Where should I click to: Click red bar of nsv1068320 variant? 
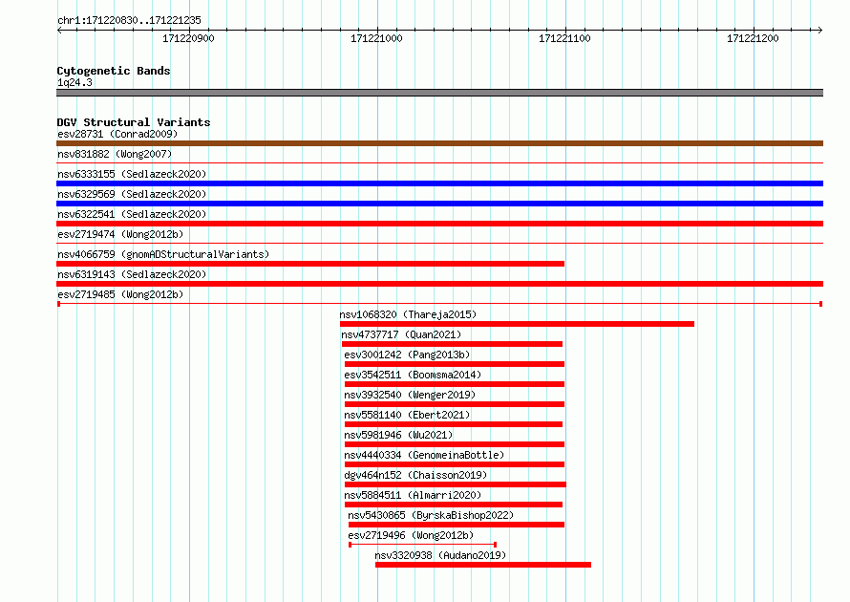517,324
